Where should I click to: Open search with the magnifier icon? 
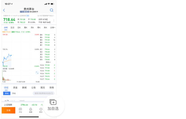click(52, 10)
